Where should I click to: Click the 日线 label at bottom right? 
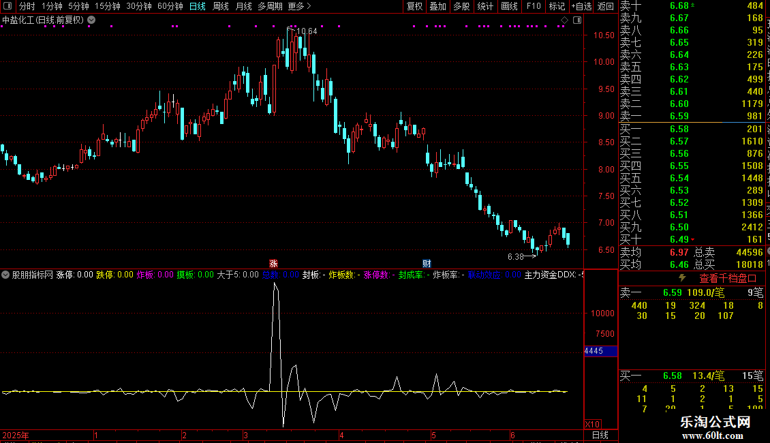coord(600,435)
